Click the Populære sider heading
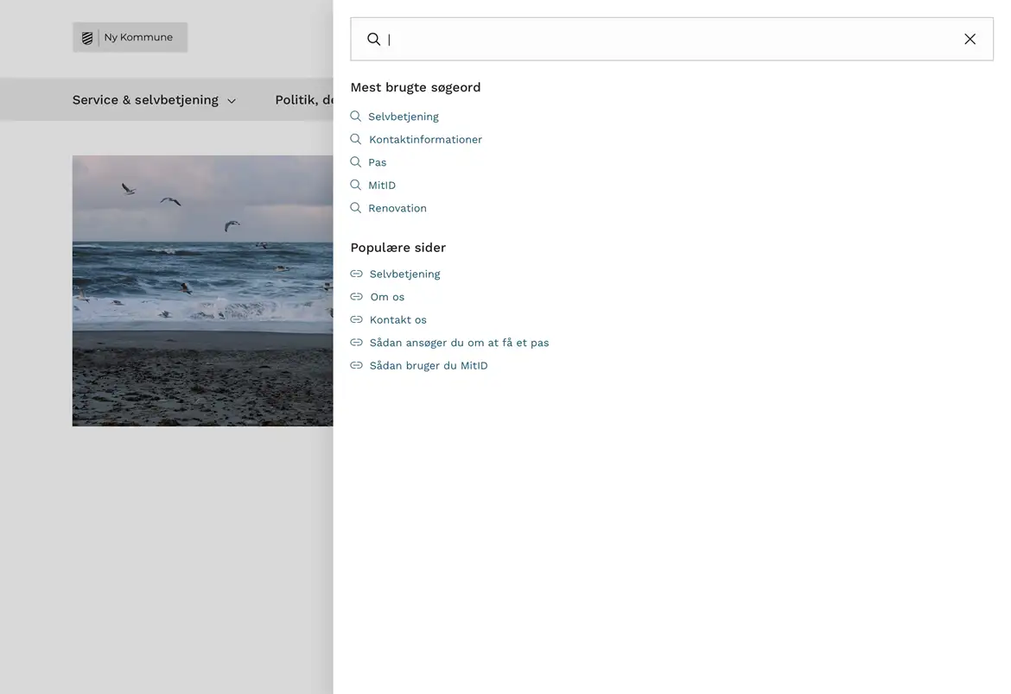The width and height of the screenshot is (1011, 694). pyautogui.click(x=397, y=248)
